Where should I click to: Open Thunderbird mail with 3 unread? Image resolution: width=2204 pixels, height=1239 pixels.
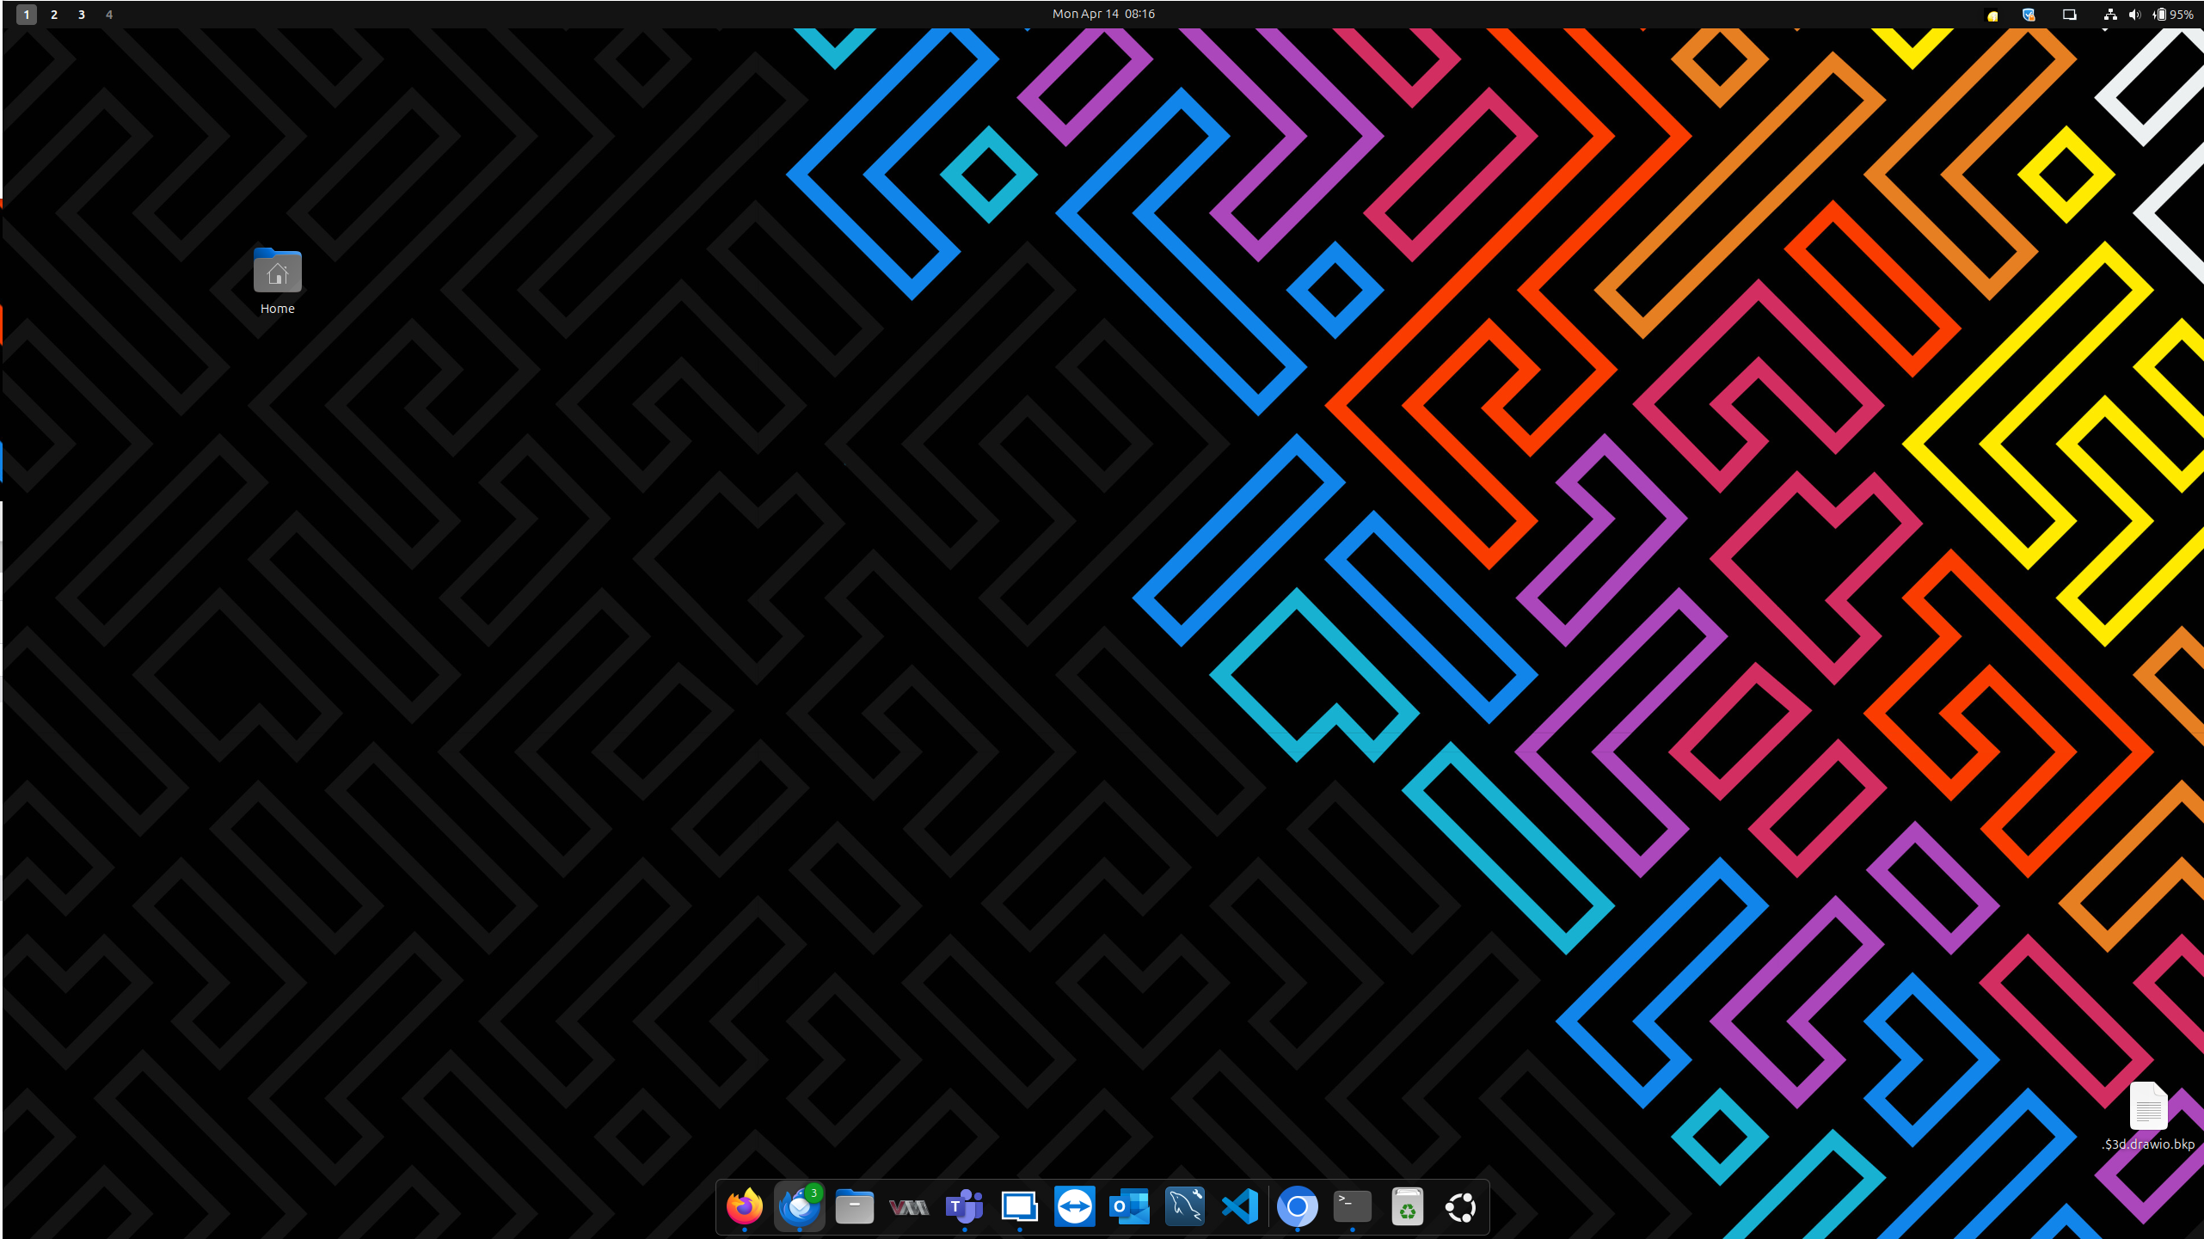pyautogui.click(x=799, y=1207)
